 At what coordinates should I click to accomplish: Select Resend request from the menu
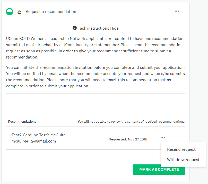coord(181,149)
